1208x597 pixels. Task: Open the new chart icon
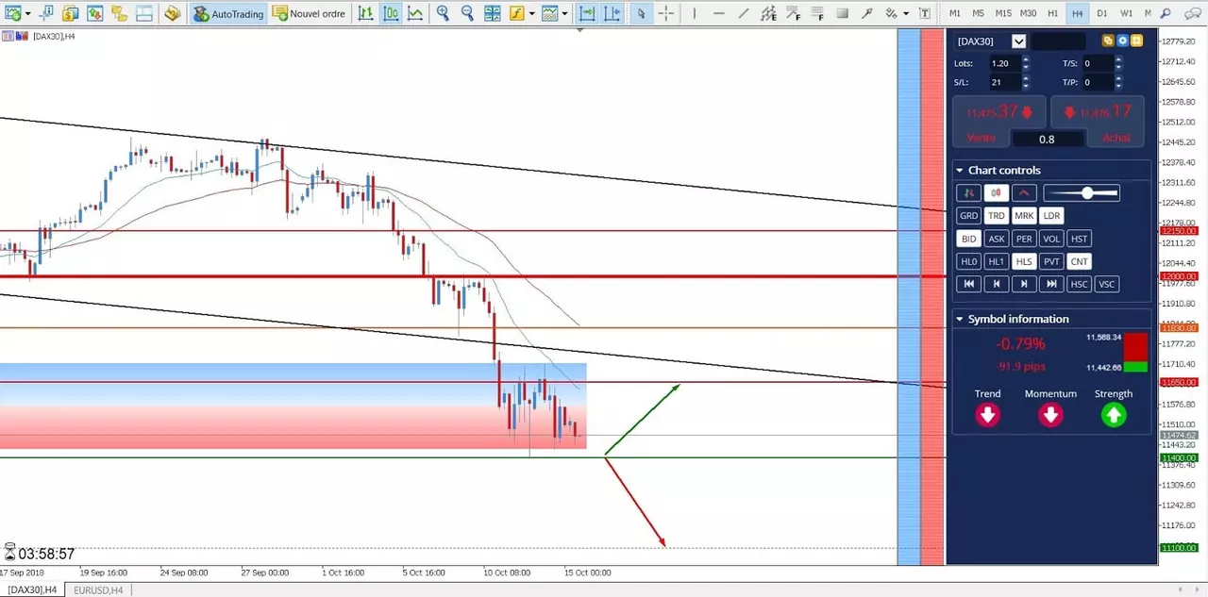pyautogui.click(x=11, y=13)
